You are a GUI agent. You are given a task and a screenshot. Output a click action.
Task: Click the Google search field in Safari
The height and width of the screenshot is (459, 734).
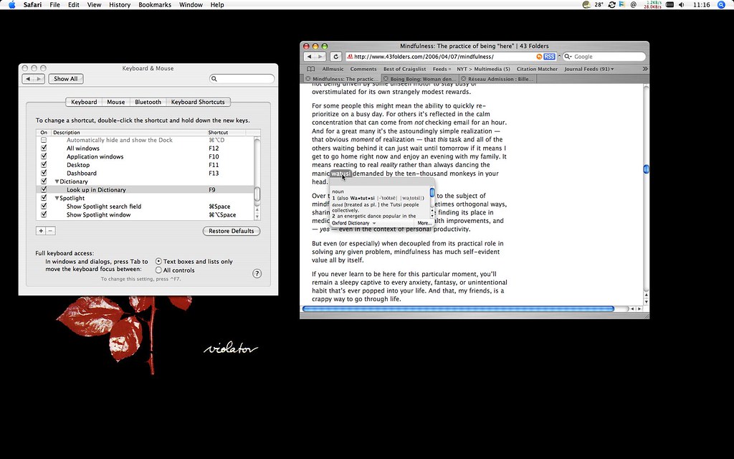click(604, 57)
